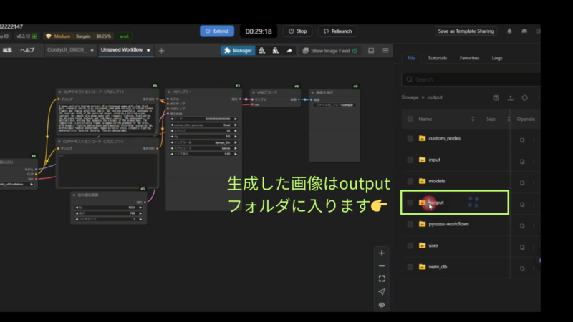
Task: Check the models folder checkbox
Action: click(x=410, y=181)
